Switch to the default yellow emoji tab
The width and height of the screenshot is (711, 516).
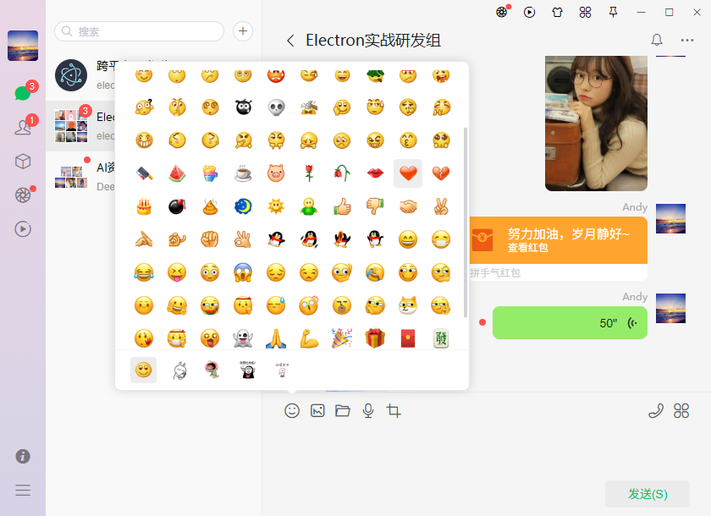coord(143,370)
